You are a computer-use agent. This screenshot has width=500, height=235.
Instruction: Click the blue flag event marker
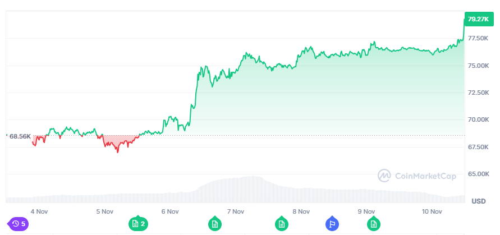point(332,224)
